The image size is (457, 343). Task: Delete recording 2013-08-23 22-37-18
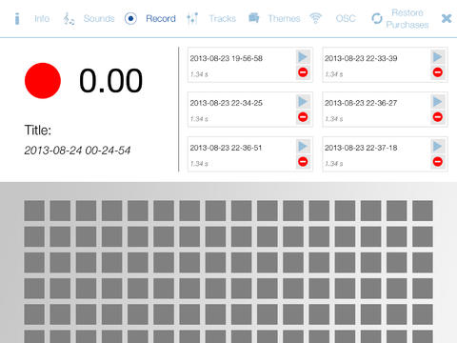click(438, 162)
